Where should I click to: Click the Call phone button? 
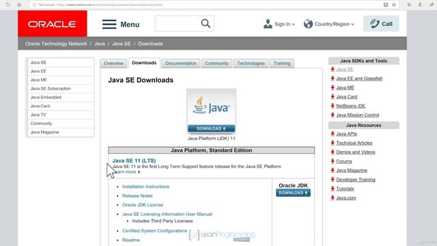(381, 24)
